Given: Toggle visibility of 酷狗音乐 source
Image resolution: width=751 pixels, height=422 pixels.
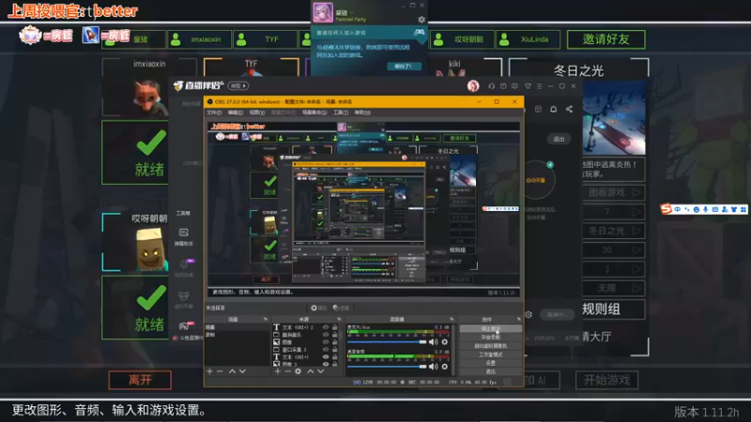Looking at the screenshot, I should [x=326, y=335].
